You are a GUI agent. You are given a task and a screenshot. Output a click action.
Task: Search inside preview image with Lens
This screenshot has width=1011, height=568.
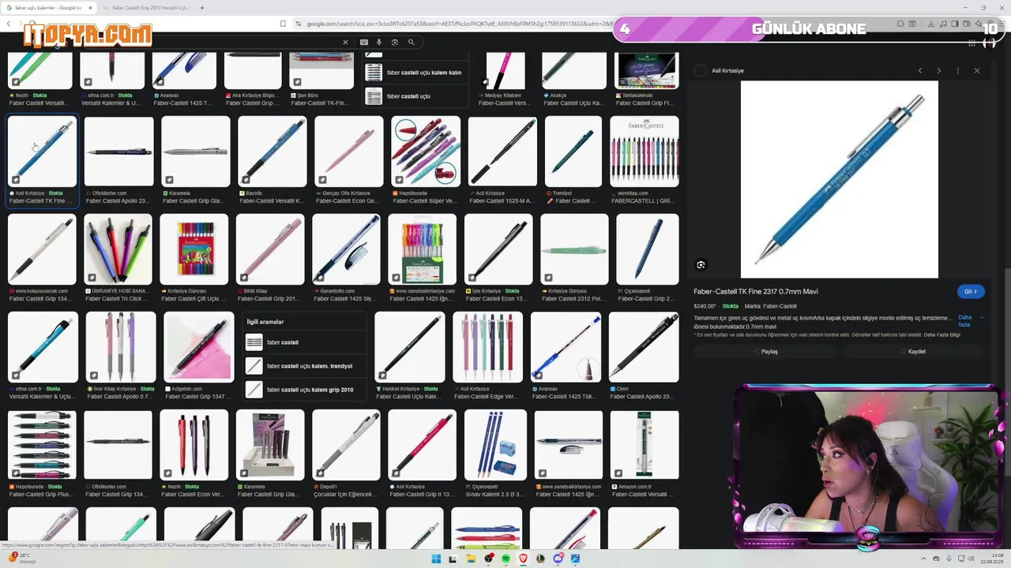[701, 265]
